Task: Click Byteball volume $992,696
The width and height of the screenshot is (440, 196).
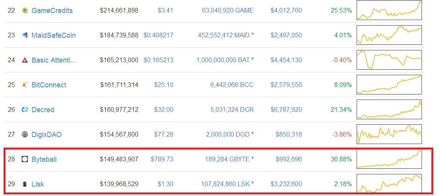Action: [289, 159]
